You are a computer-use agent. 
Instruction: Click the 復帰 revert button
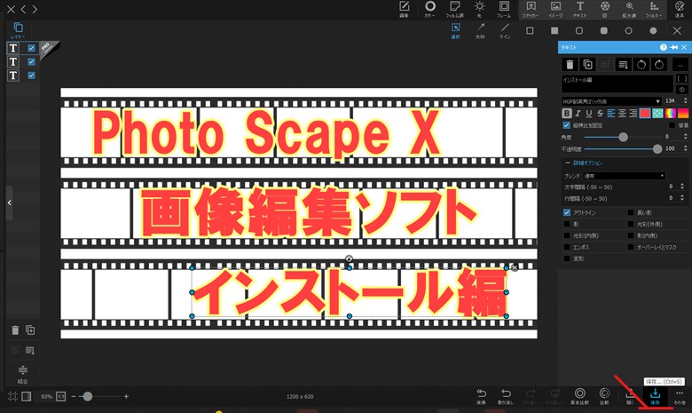[481, 396]
